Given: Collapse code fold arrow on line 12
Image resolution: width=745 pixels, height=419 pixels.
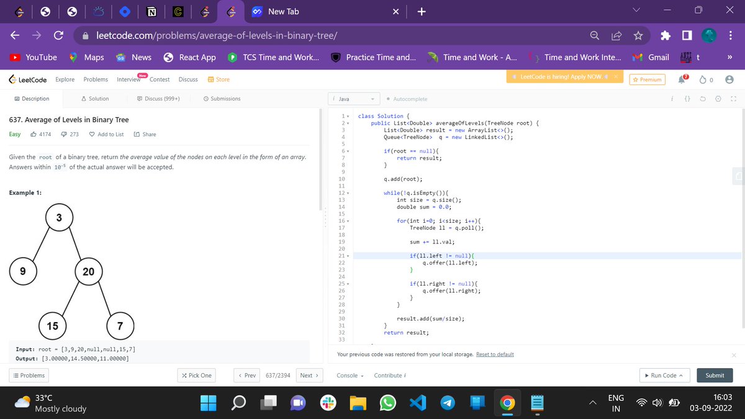Looking at the screenshot, I should click(348, 193).
